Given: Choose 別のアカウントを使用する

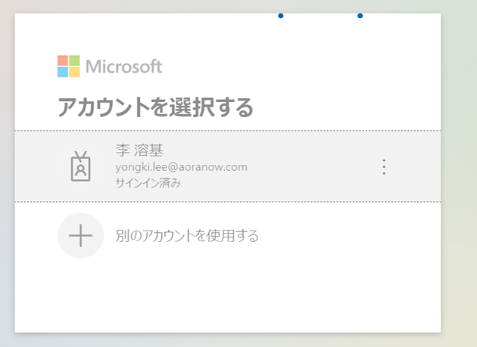Looking at the screenshot, I should pos(187,236).
